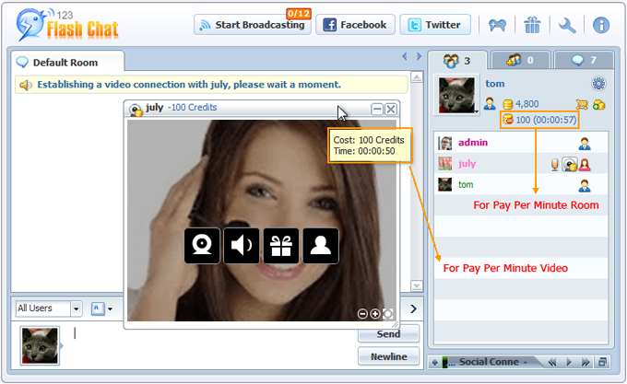Mute the video speaker sound
This screenshot has height=384, width=627.
tap(242, 246)
